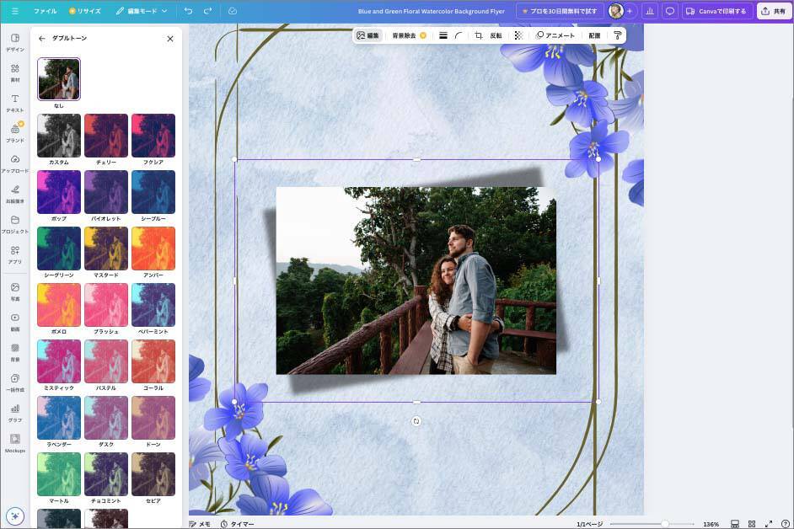Open the hamburger main menu
This screenshot has height=529, width=794.
pos(14,11)
